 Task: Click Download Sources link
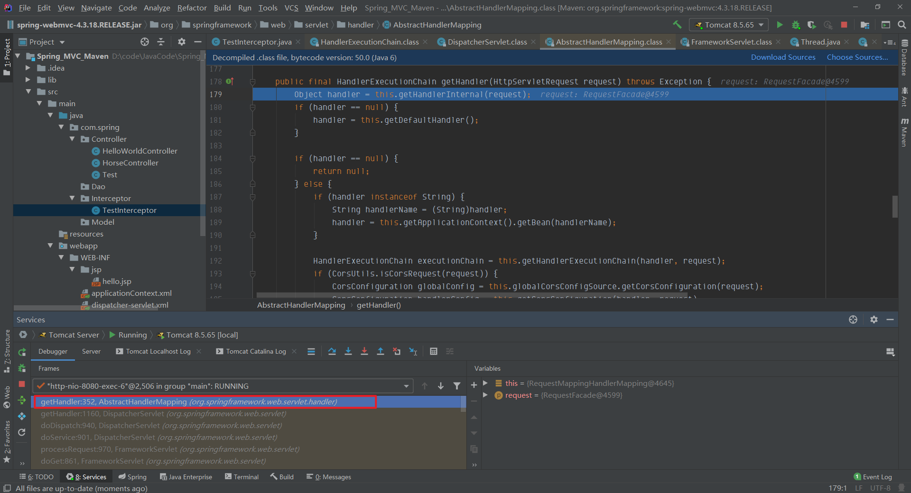(783, 57)
